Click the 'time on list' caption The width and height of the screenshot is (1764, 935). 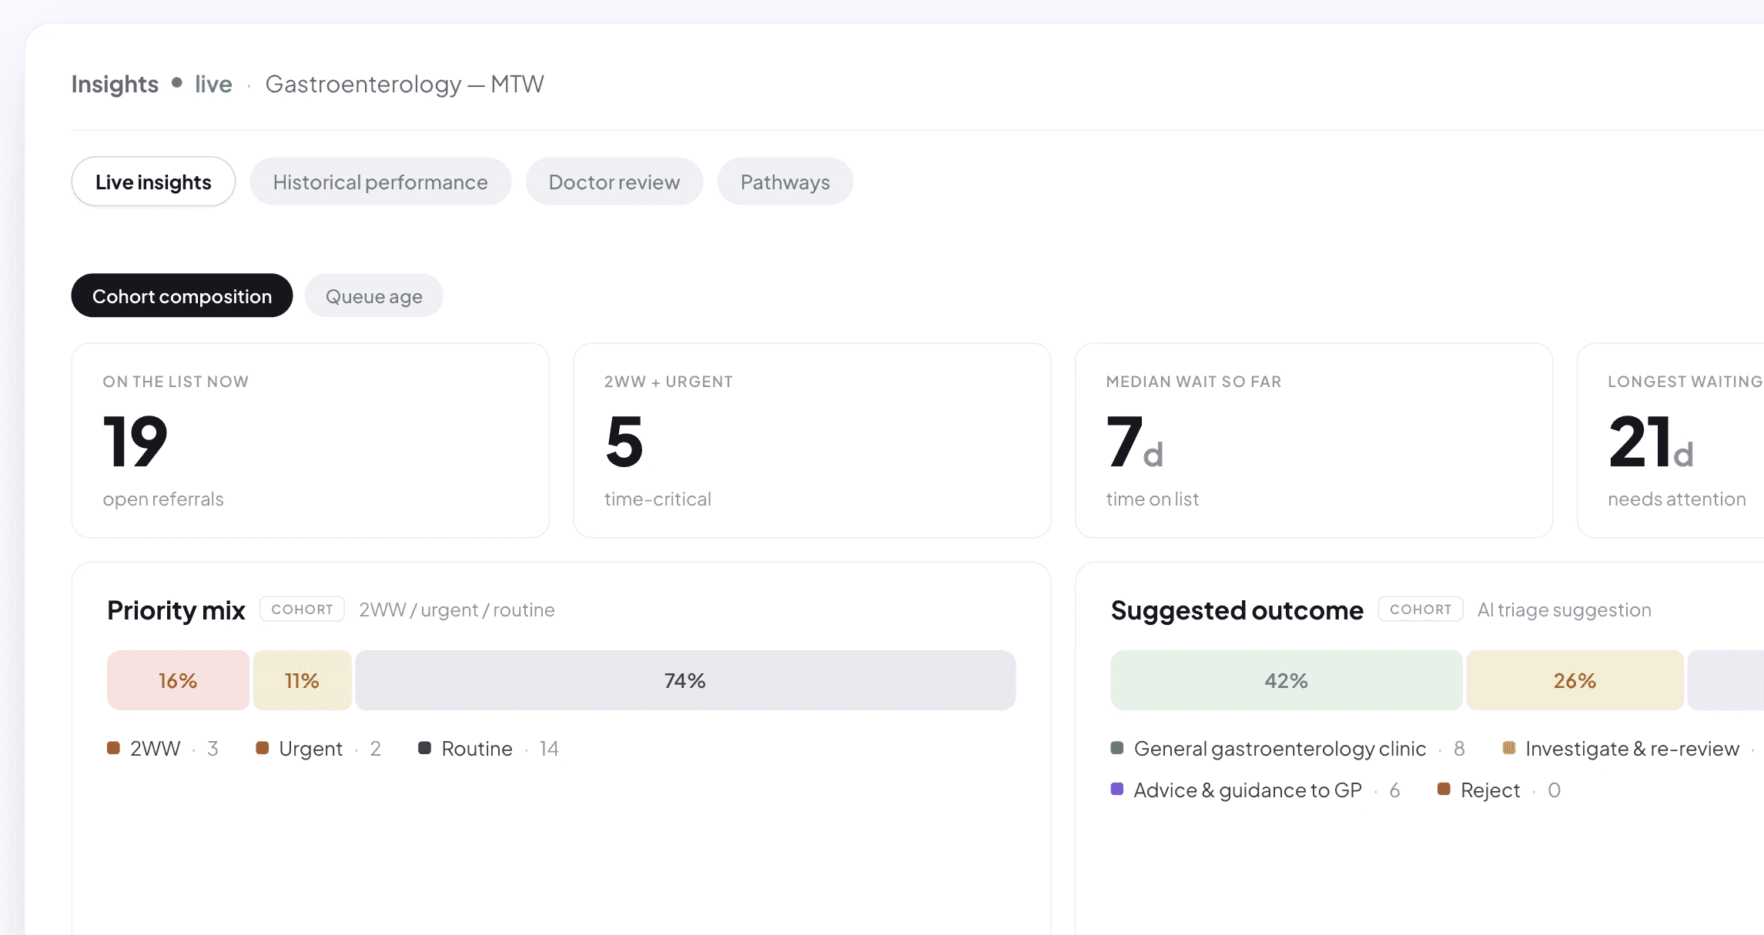point(1152,499)
